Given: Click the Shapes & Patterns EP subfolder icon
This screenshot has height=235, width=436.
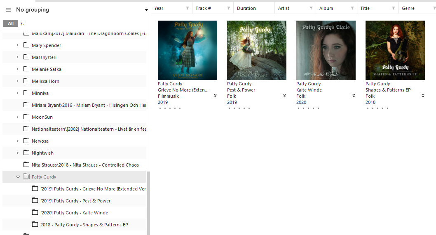Looking at the screenshot, I should (35, 224).
